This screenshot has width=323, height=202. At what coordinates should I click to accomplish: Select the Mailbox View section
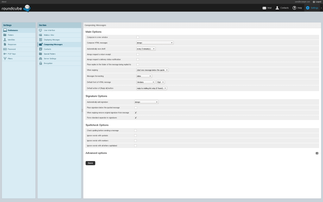(49, 35)
